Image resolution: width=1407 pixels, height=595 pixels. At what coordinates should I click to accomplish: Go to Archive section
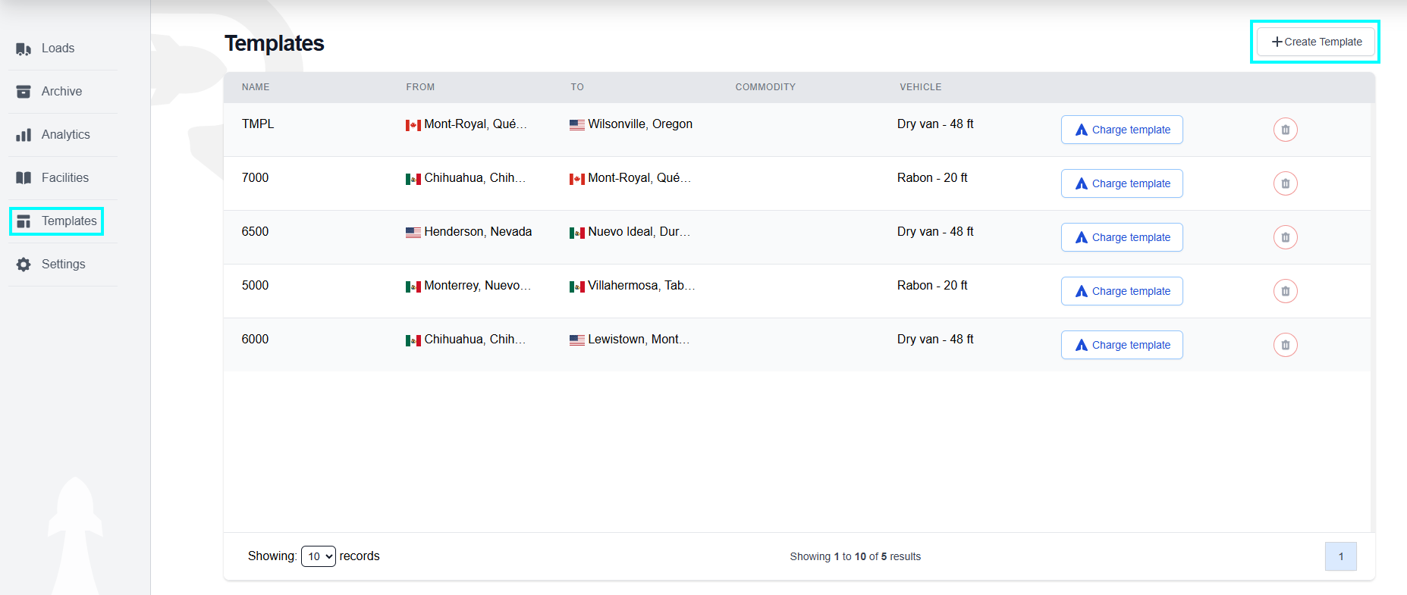[x=61, y=92]
